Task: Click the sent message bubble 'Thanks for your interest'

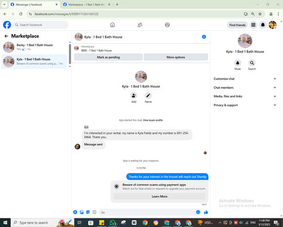Action: 168,176
